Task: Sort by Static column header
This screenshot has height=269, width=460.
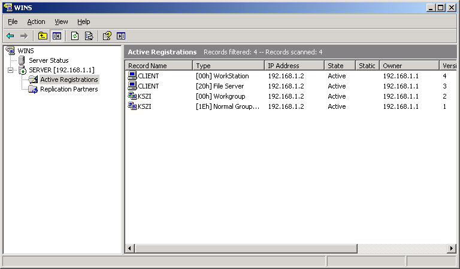Action: 367,66
